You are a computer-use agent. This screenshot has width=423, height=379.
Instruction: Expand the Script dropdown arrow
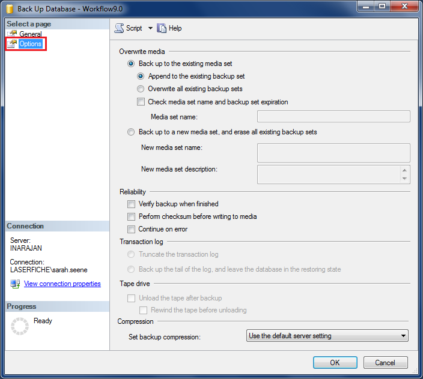pos(150,28)
